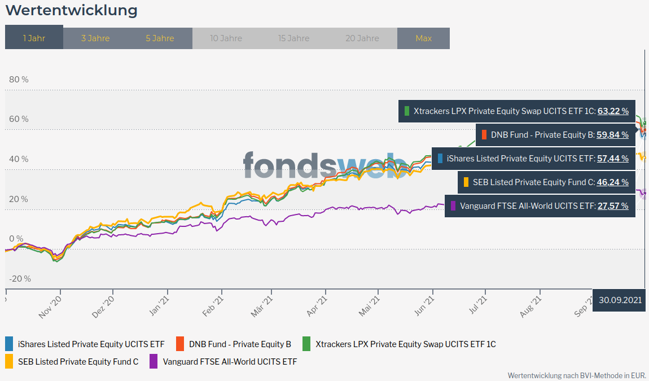Select the "15 Jahre" period

tap(293, 38)
